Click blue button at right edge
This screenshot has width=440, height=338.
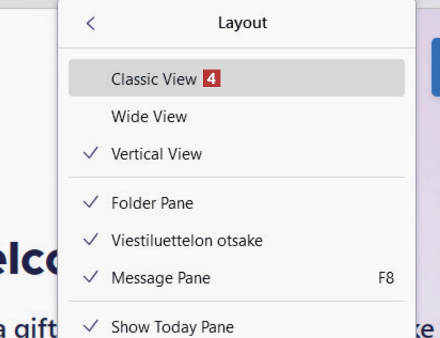click(x=435, y=67)
